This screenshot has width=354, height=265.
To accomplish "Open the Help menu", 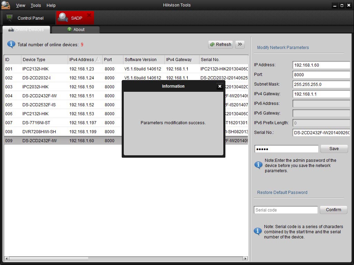I will (x=51, y=5).
